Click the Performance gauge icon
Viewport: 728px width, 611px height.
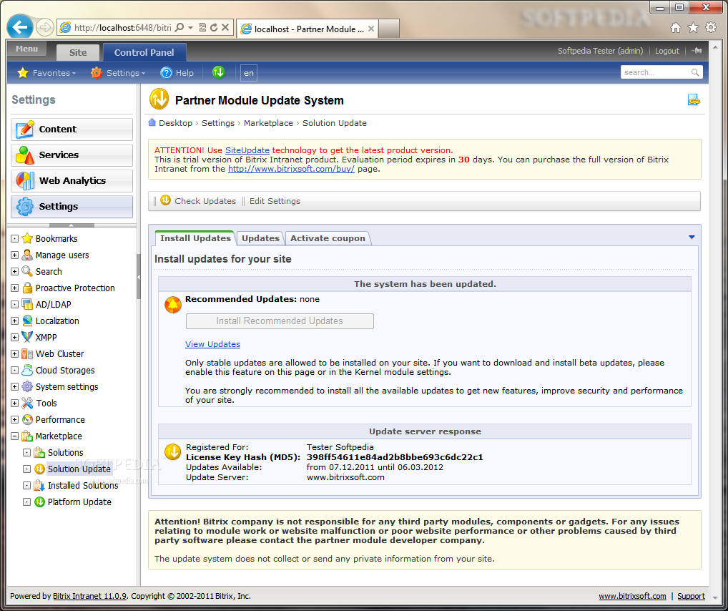27,419
